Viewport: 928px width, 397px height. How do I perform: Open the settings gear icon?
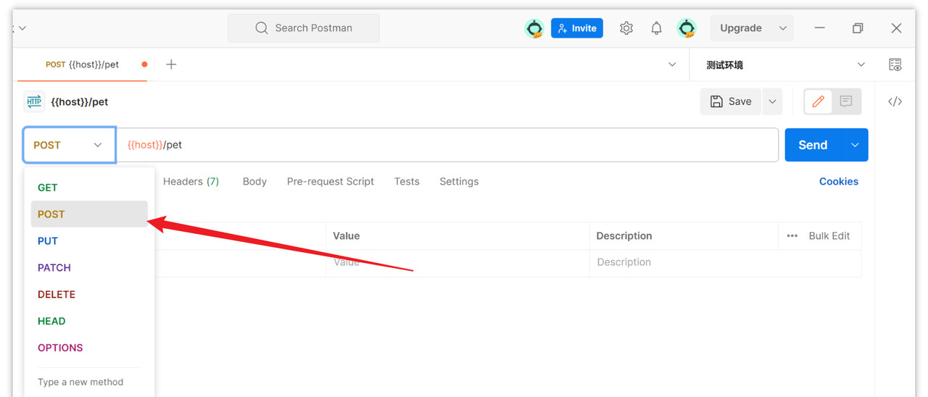(x=626, y=28)
